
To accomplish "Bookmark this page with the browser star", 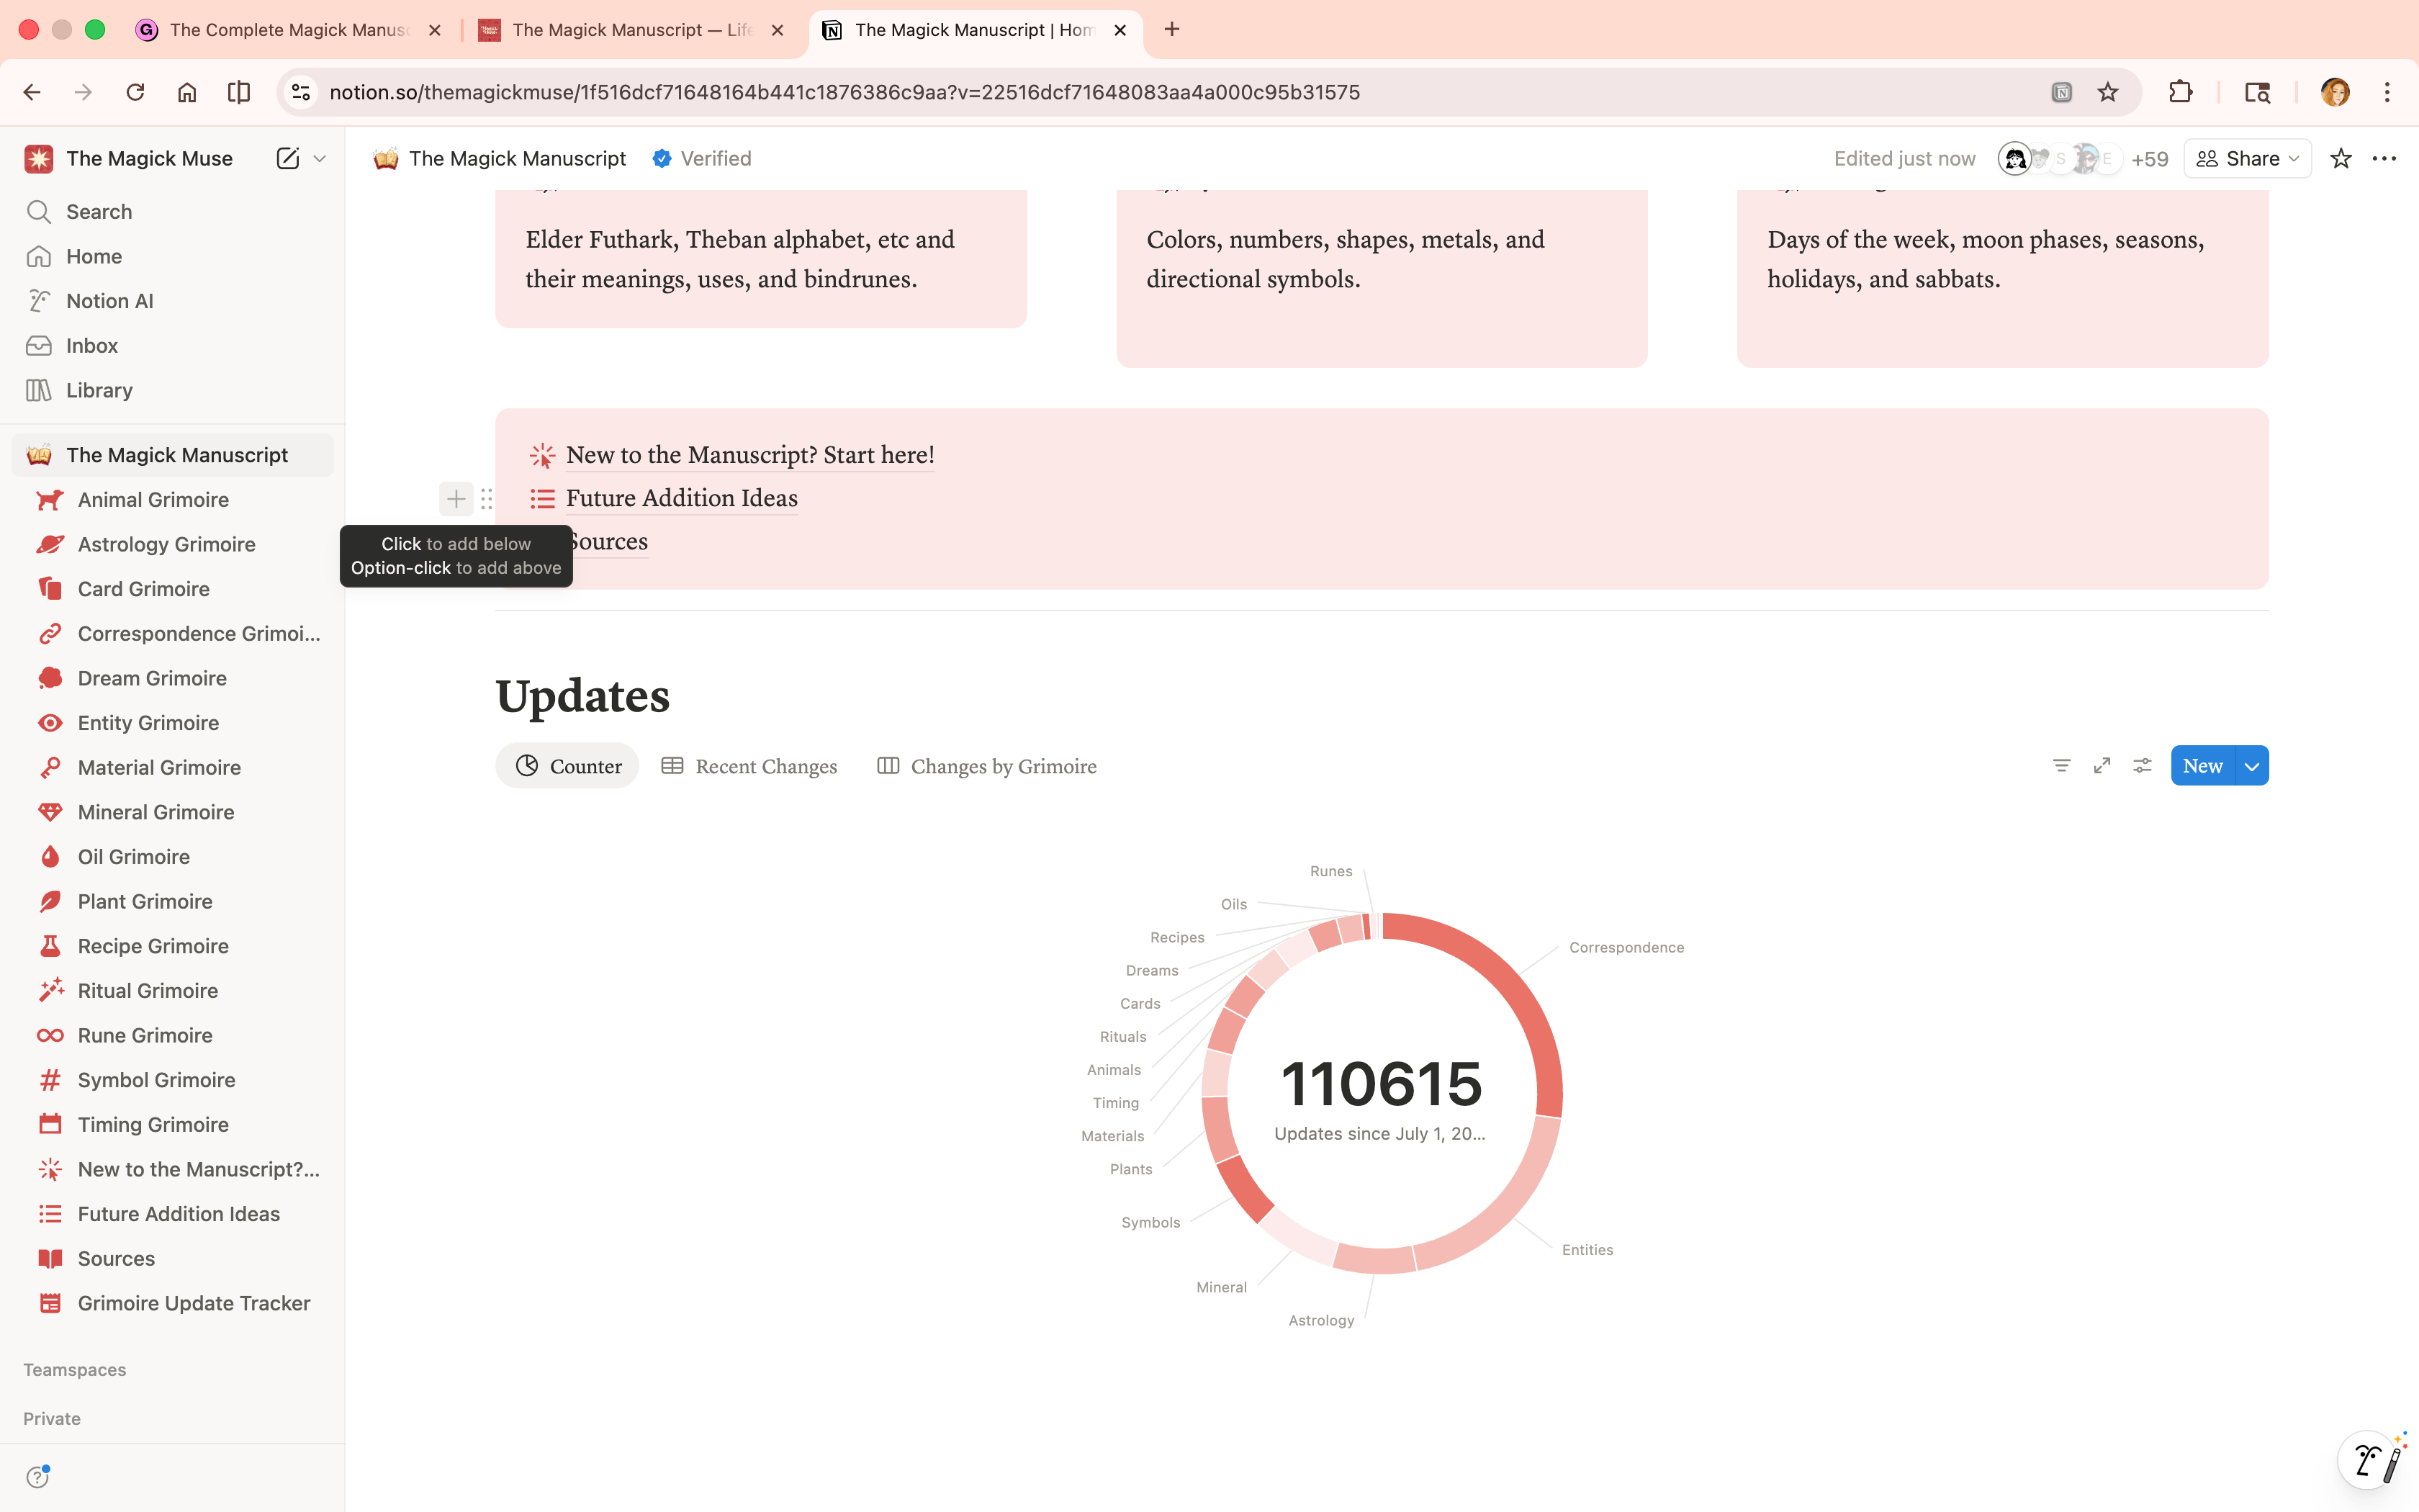I will pos(2108,92).
